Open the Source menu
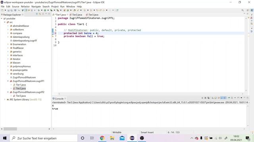The image size is (254, 142). (x=15, y=6)
